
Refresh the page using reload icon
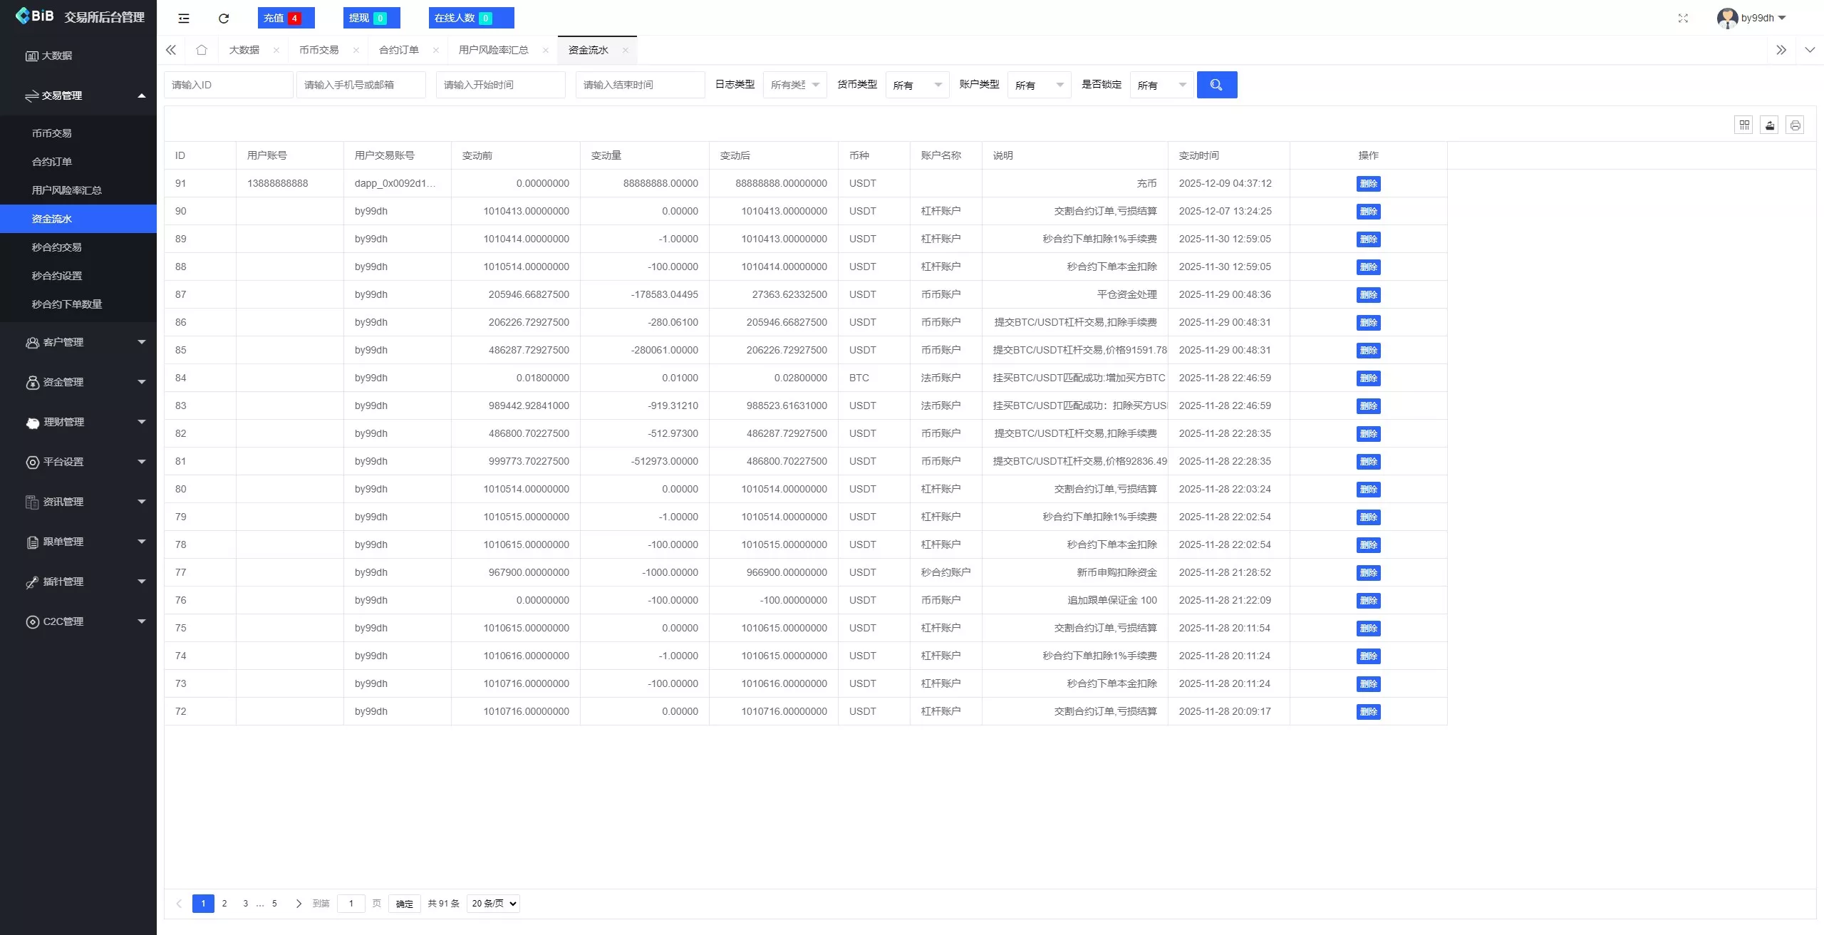pyautogui.click(x=223, y=18)
